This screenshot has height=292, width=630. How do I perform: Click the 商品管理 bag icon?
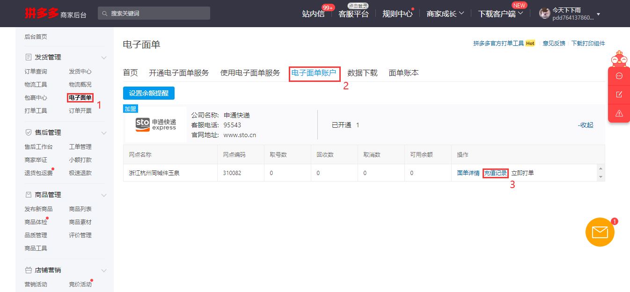tap(28, 195)
